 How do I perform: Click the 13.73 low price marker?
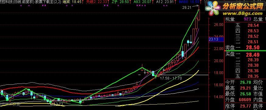[57, 104]
